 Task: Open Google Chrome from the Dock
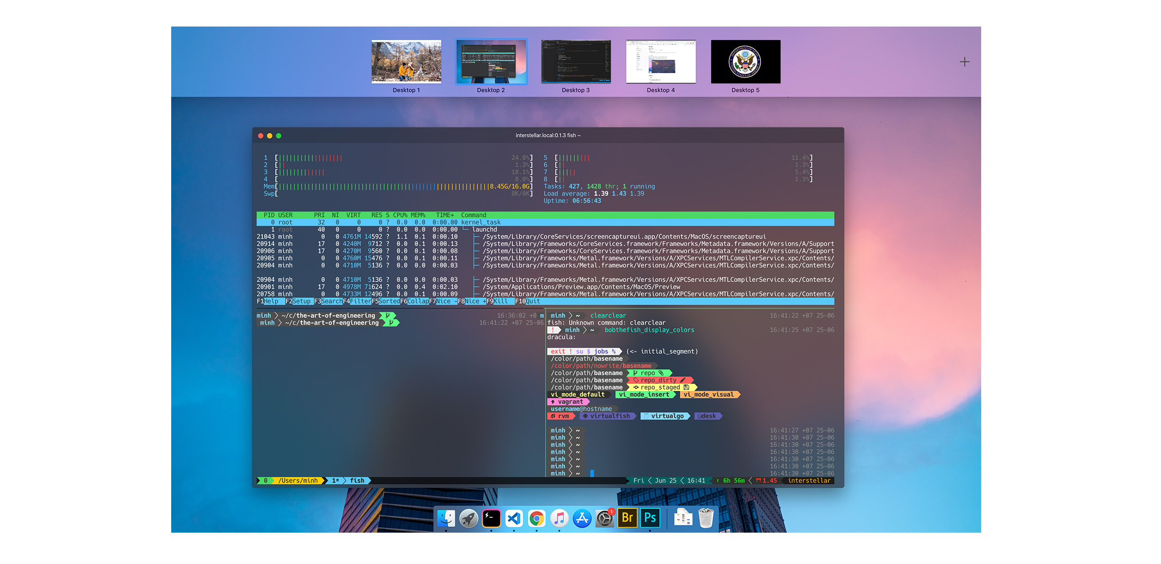[537, 519]
